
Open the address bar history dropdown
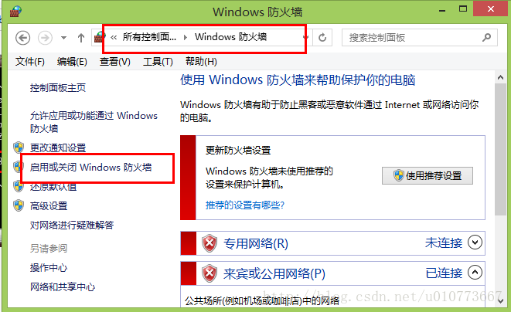click(305, 37)
